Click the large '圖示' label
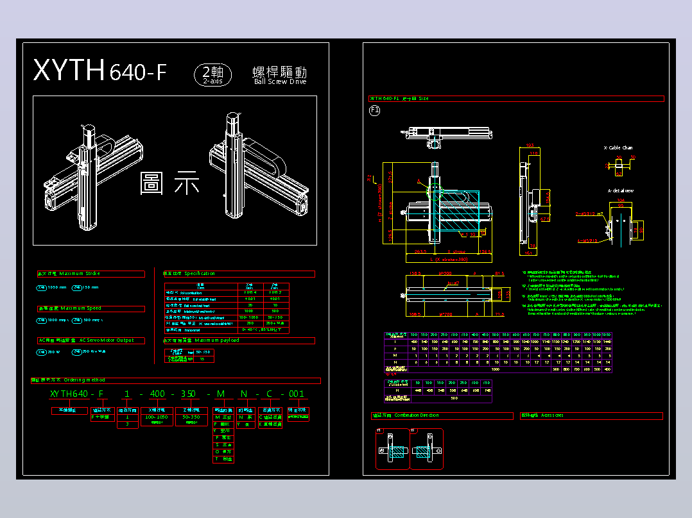This screenshot has height=518, width=692. coord(169,183)
